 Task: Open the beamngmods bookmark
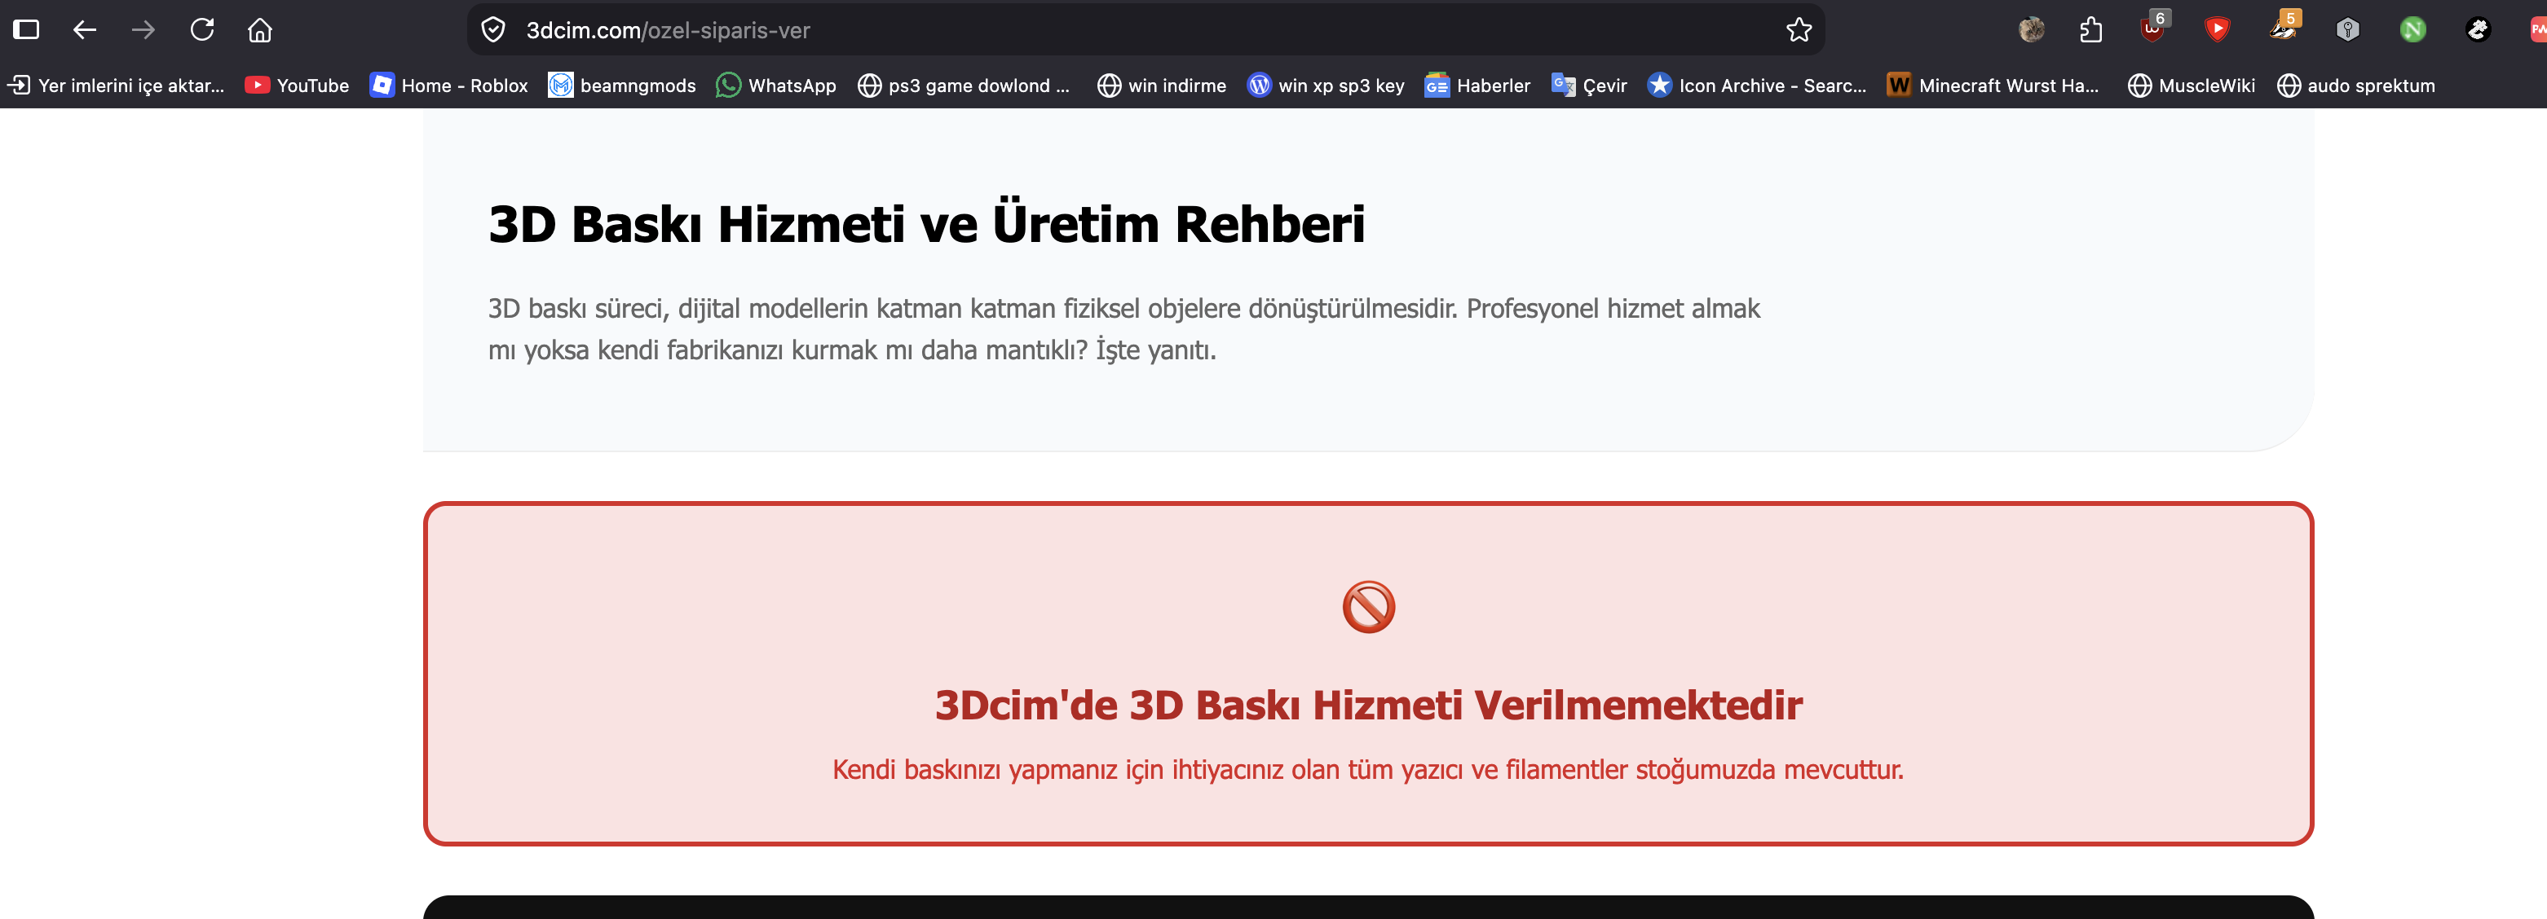pos(622,86)
